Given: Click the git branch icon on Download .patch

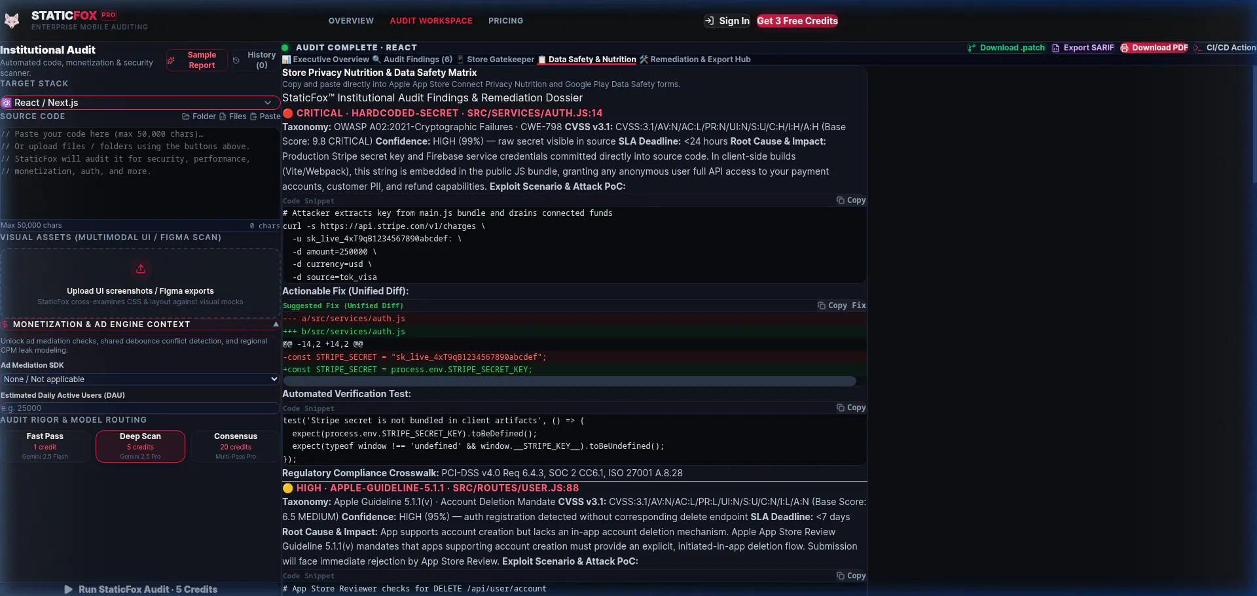Looking at the screenshot, I should click(x=972, y=48).
